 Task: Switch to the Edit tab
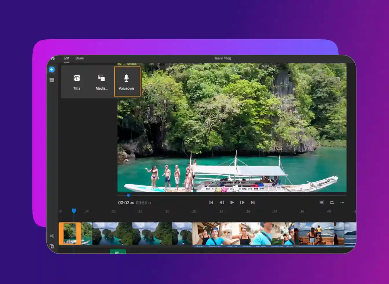[67, 58]
